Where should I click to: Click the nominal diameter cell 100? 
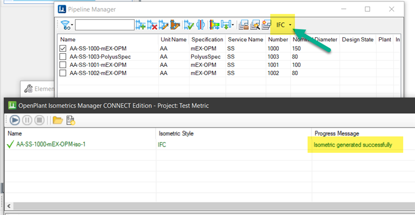(x=297, y=65)
